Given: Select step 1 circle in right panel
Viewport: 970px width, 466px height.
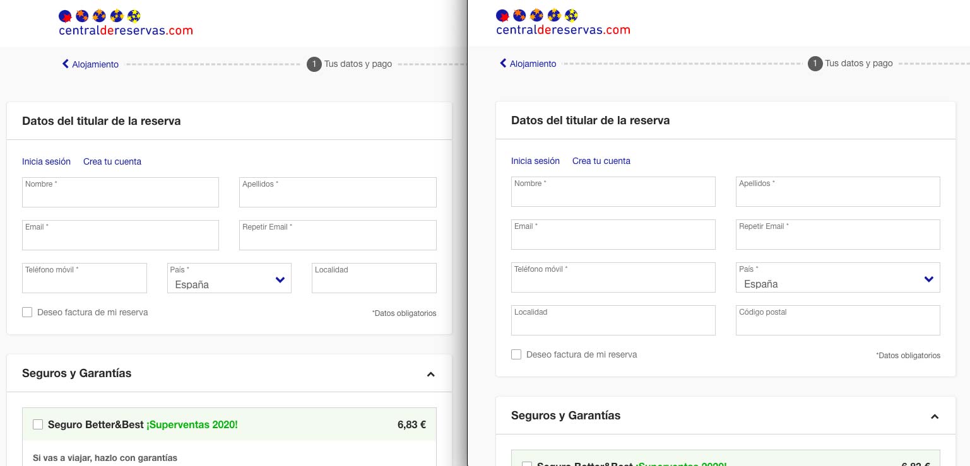Looking at the screenshot, I should 815,63.
